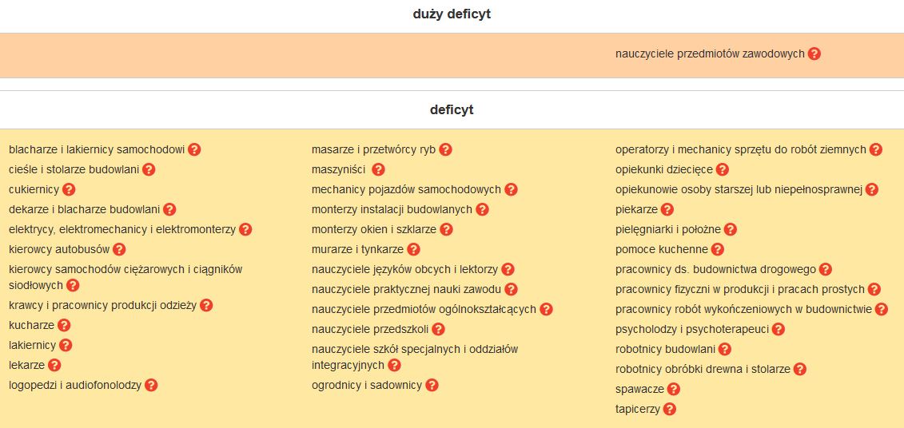
Task: Click help icon next to nauczyciele przedmiotów zawodowych
Action: click(x=814, y=54)
